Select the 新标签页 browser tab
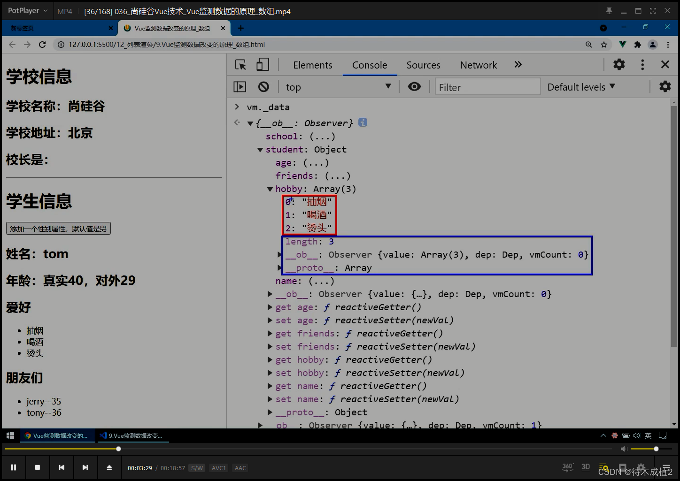The height and width of the screenshot is (481, 680). tap(59, 28)
